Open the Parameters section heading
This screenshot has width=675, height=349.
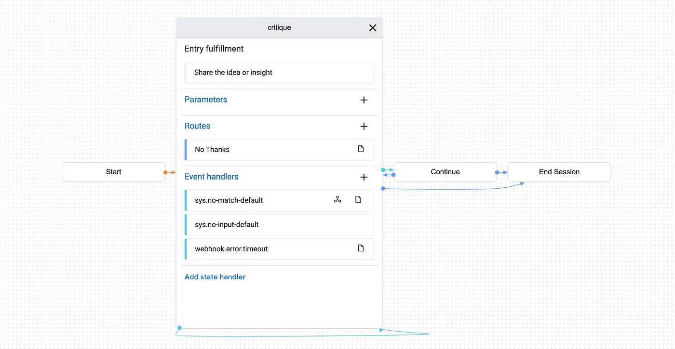[206, 100]
